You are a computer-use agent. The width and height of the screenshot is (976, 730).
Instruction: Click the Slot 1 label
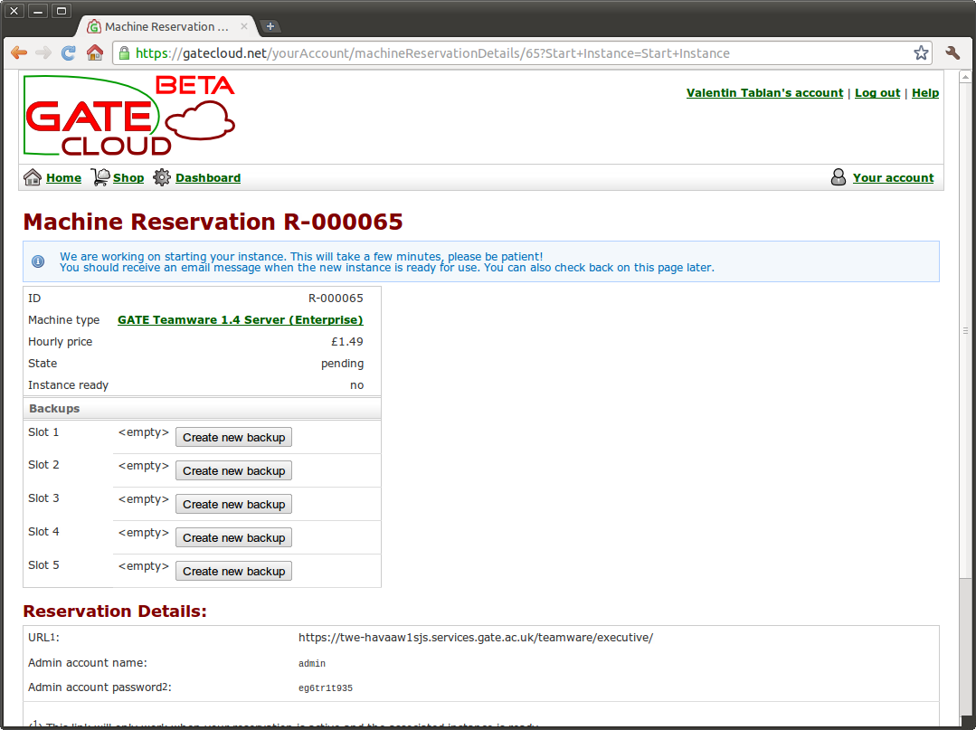coord(43,431)
